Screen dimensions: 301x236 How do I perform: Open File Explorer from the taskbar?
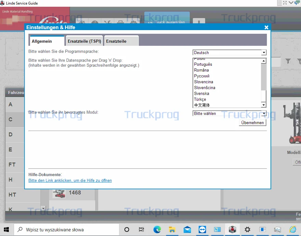pos(172,230)
